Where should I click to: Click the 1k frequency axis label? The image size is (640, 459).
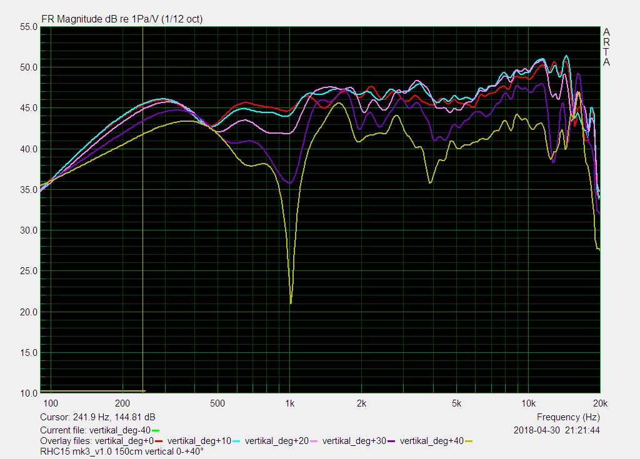click(x=290, y=403)
